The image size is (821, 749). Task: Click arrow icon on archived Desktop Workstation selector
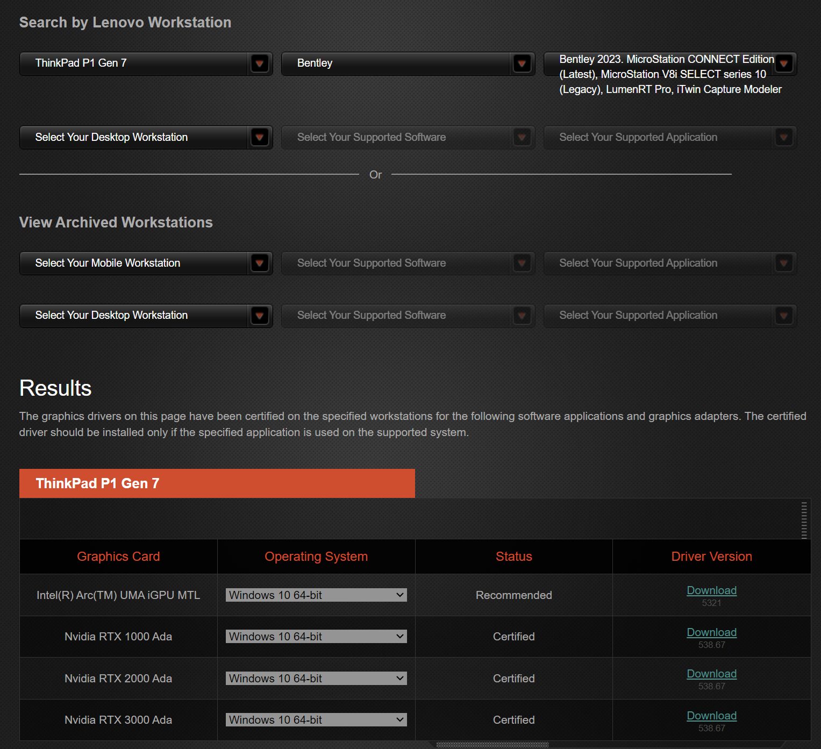[259, 316]
